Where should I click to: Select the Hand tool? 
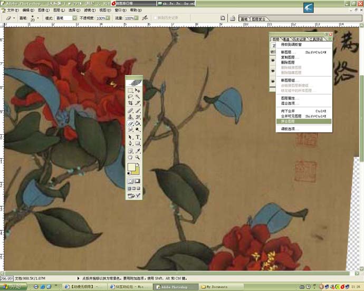(x=130, y=157)
